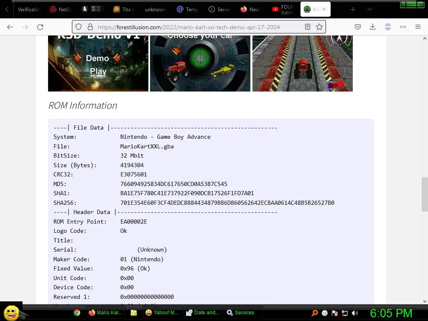Screen dimensions: 428x321
Task: Switch to the tab starting with 'The L'
Action: 124,10
